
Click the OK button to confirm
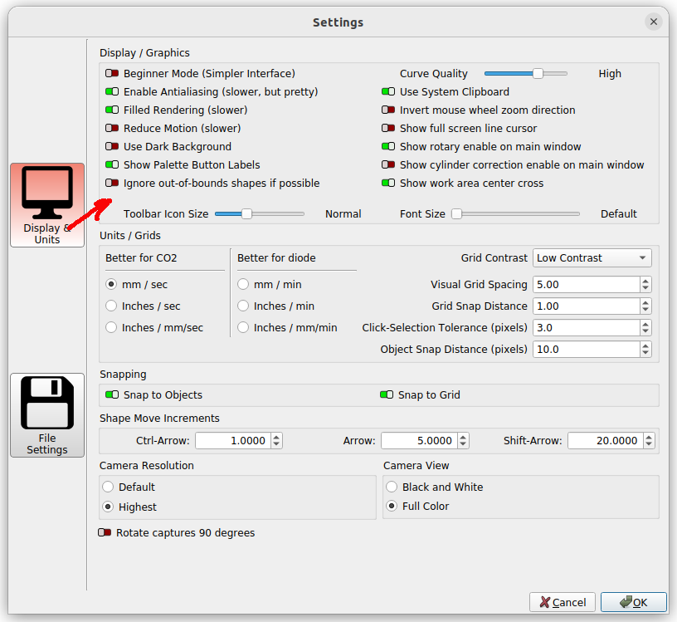pos(634,602)
